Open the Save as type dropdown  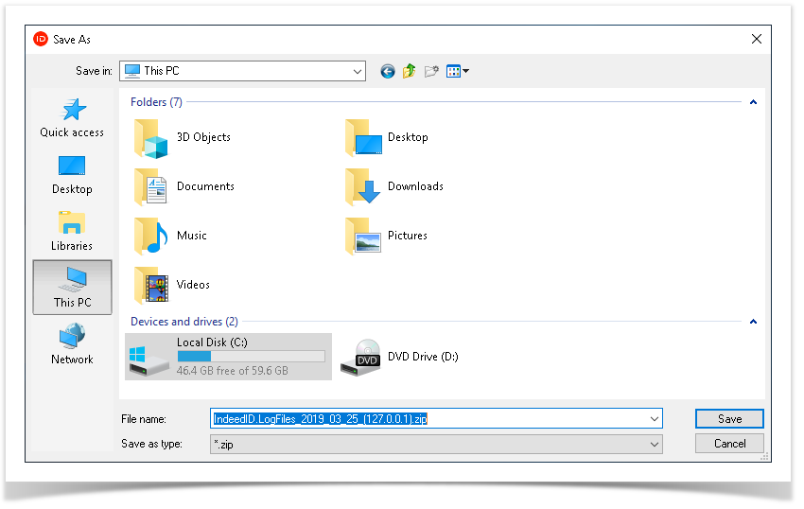[654, 444]
